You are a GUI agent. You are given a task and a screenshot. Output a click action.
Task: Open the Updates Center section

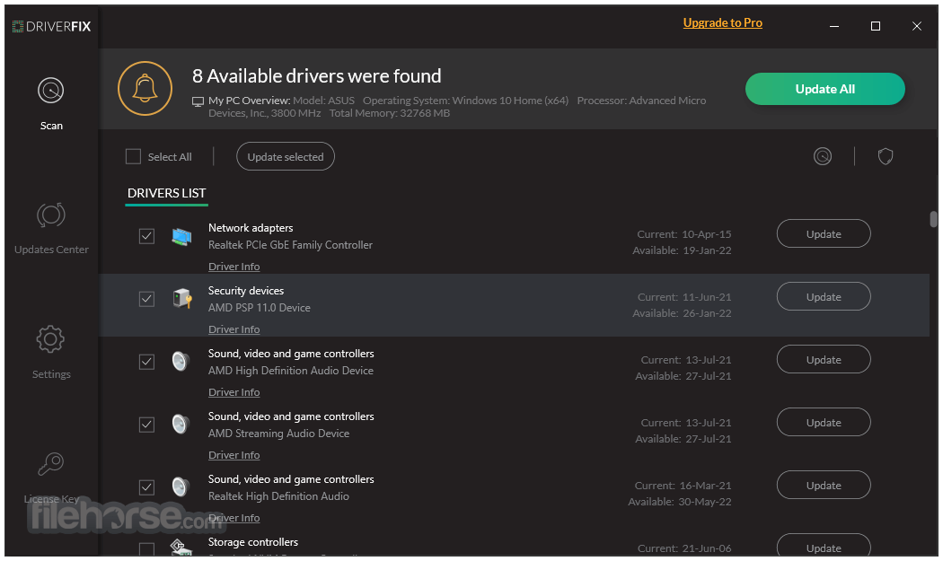coord(51,229)
